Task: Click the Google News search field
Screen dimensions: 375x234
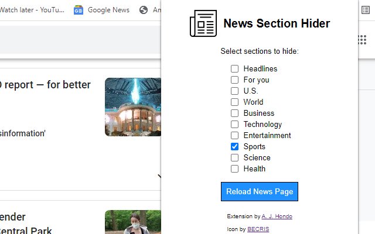Action: pyautogui.click(x=80, y=40)
